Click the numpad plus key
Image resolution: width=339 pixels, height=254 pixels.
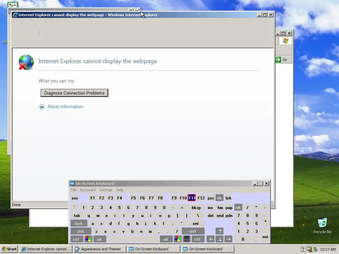(265, 221)
